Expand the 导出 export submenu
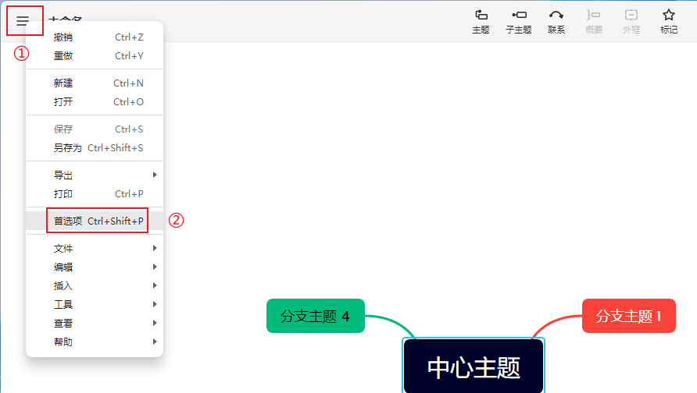Screen dimensions: 697x393 pos(95,175)
